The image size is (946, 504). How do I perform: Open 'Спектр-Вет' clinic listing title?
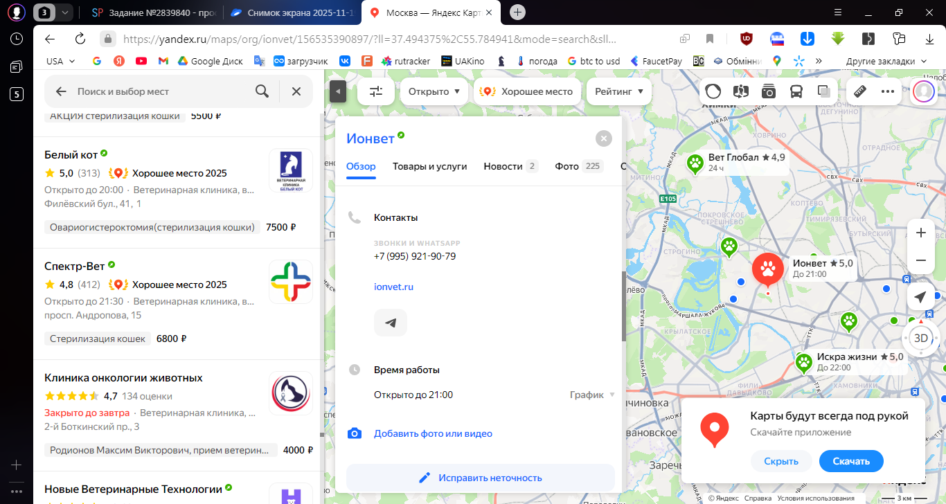[73, 267]
